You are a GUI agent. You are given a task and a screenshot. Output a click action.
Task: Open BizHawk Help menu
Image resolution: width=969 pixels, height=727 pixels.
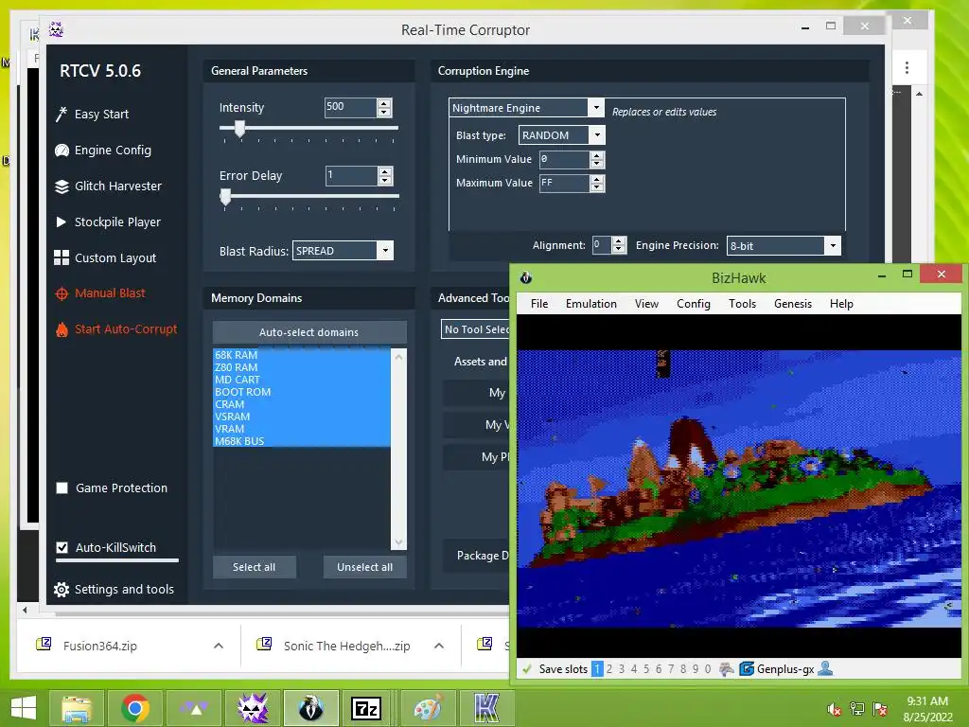841,304
